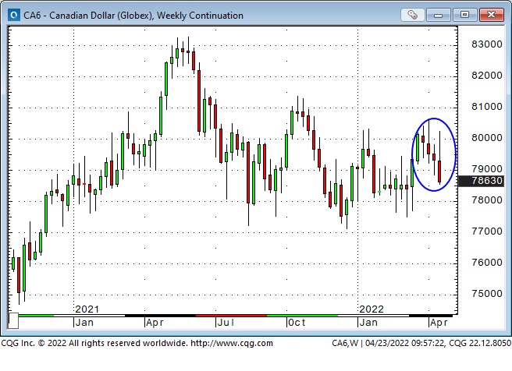512x371 pixels.
Task: Click the 'CQG 22.12.8050' version text
Action: (480, 343)
